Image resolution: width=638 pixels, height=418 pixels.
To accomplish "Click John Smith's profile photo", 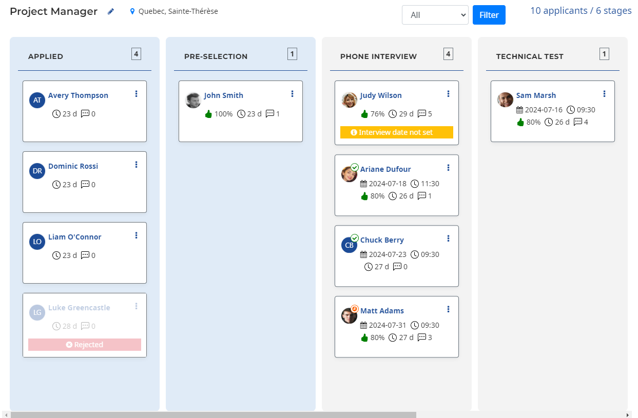I will click(x=193, y=100).
